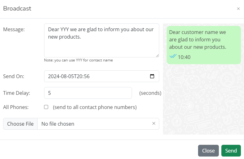
Task: Click the X icon in the Broadcast header
Action: coord(238,9)
